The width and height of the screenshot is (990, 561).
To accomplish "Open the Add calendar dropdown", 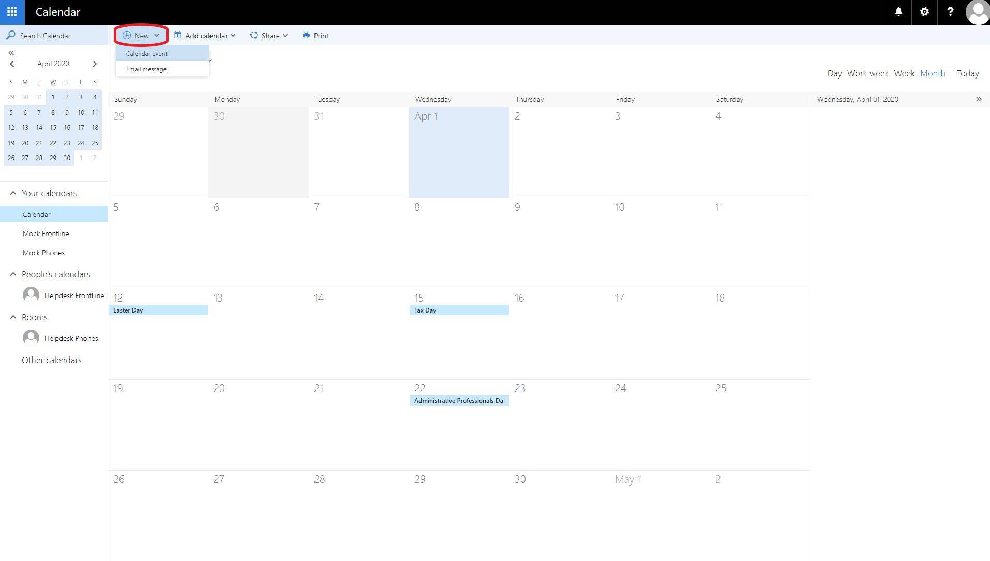I will pyautogui.click(x=205, y=36).
